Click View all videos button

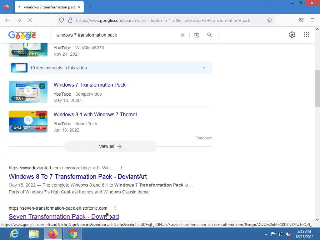point(110,146)
